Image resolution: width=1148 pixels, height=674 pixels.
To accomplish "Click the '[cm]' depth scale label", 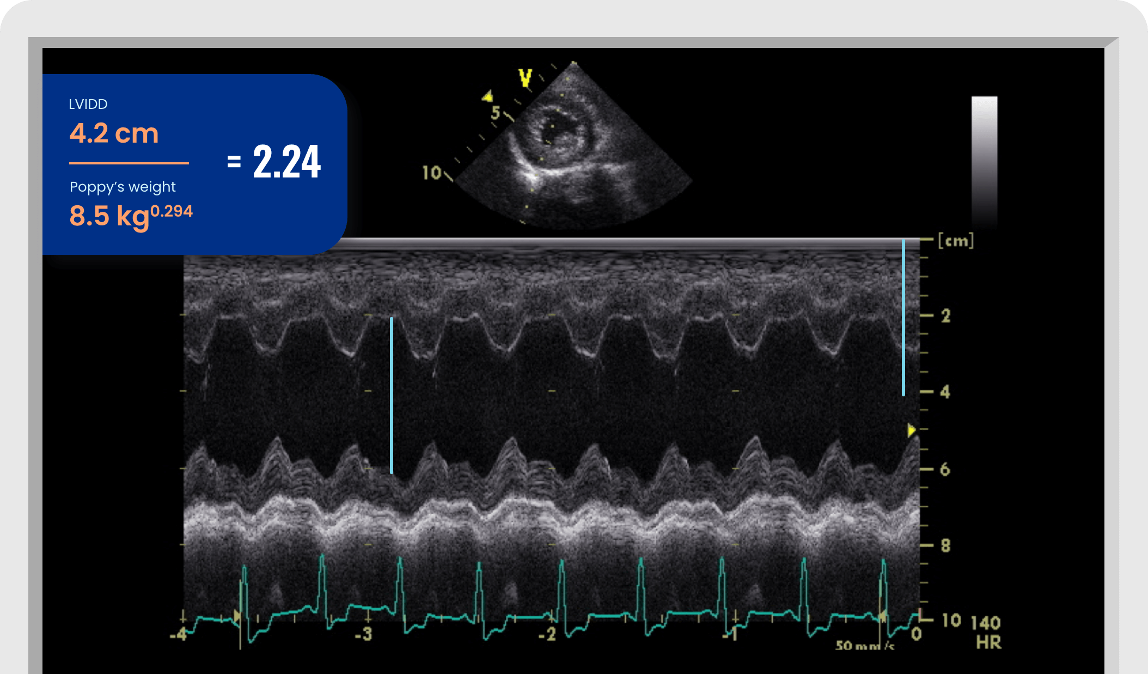I will (955, 240).
